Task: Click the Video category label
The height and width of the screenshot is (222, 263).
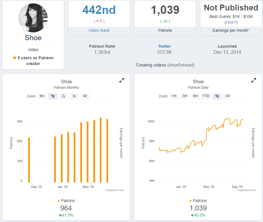Action: tap(33, 50)
